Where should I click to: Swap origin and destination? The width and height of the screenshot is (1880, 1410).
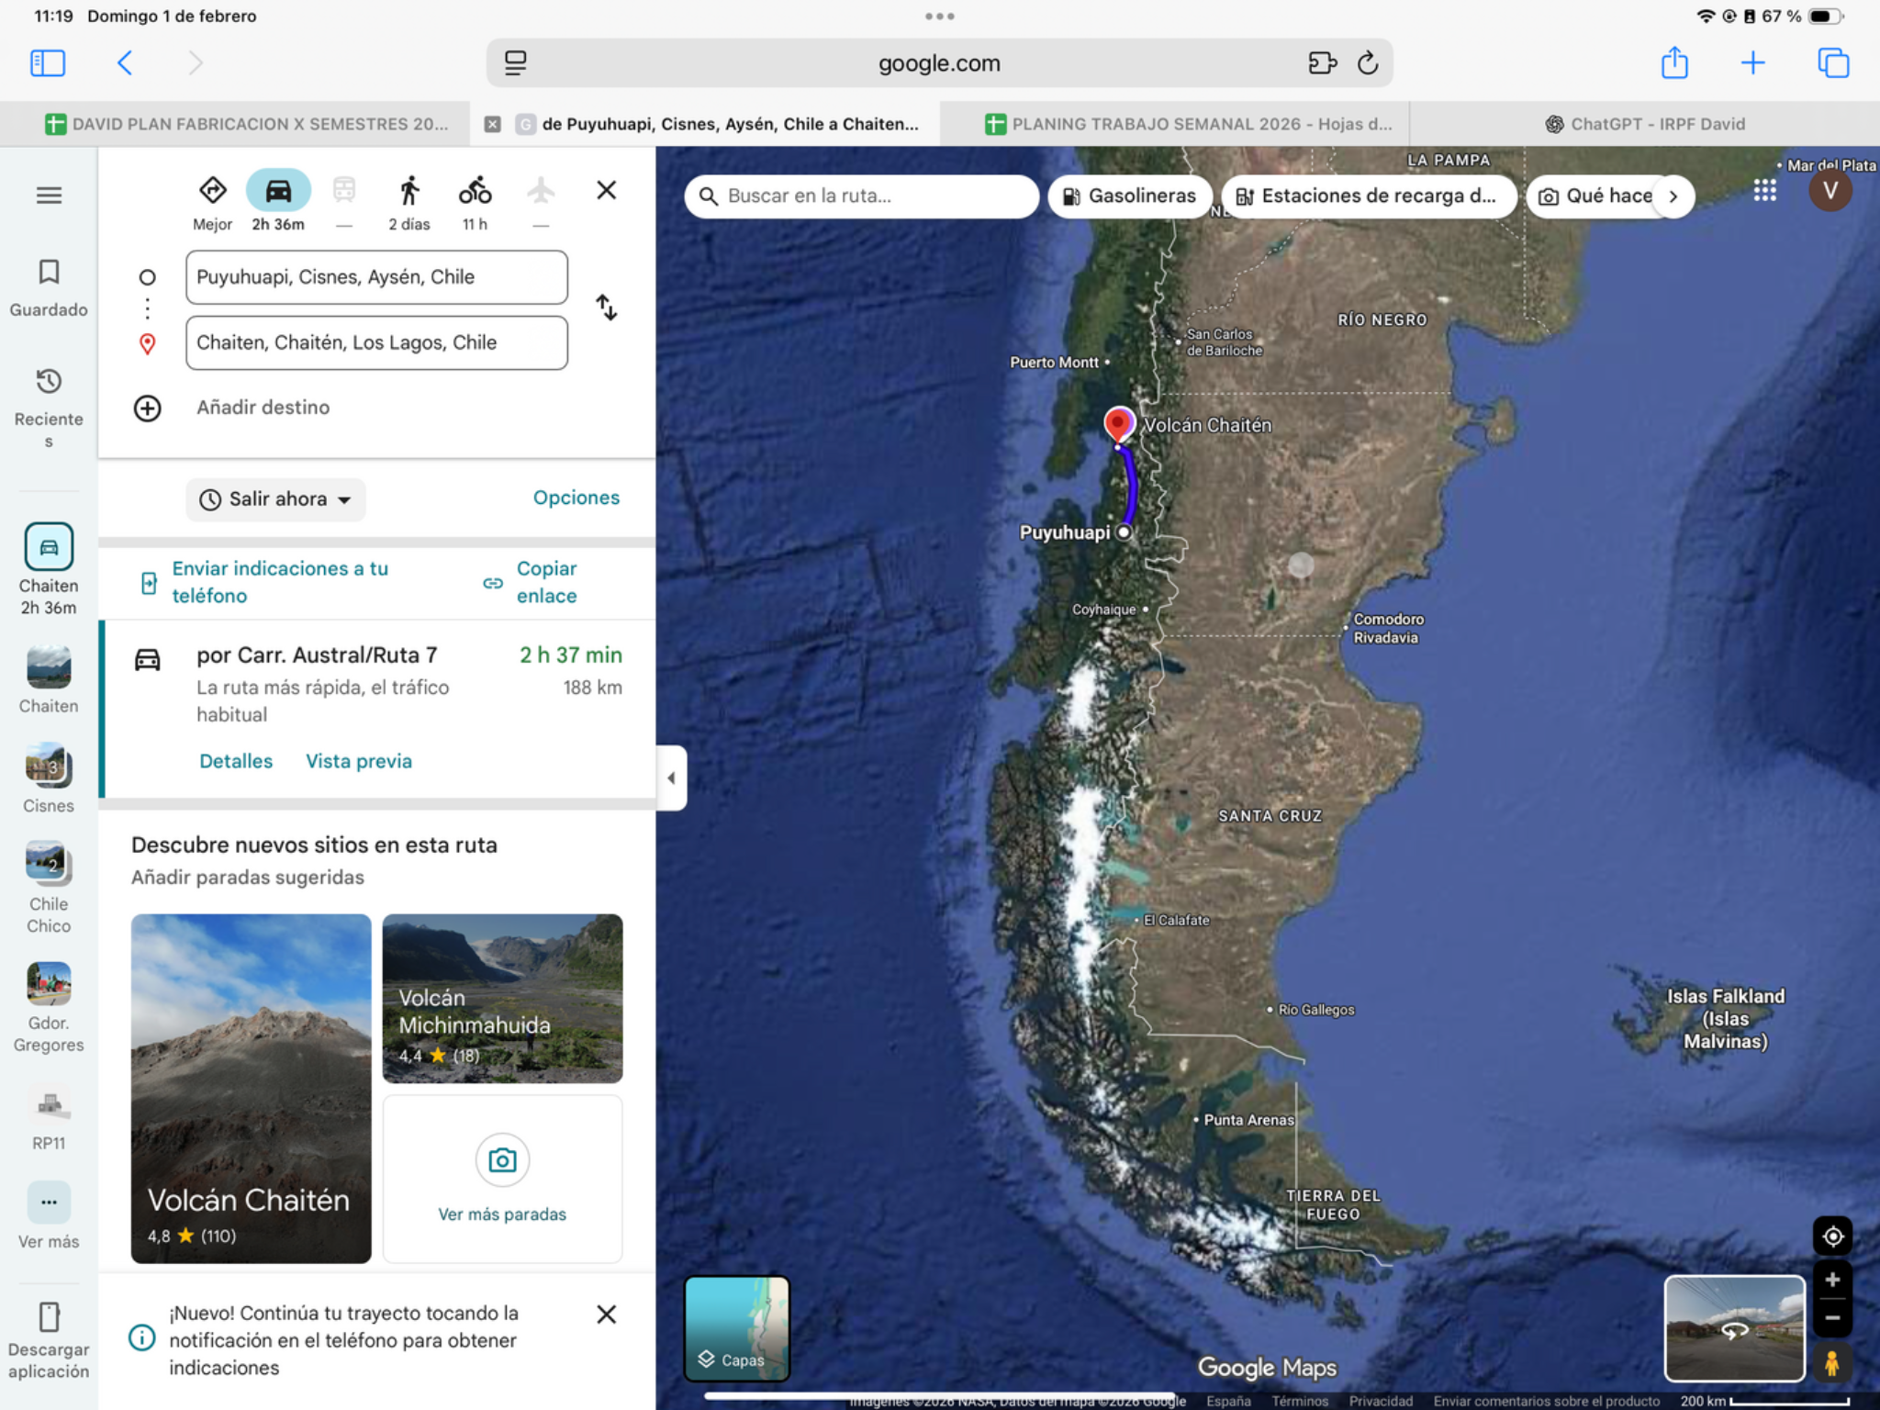tap(606, 308)
